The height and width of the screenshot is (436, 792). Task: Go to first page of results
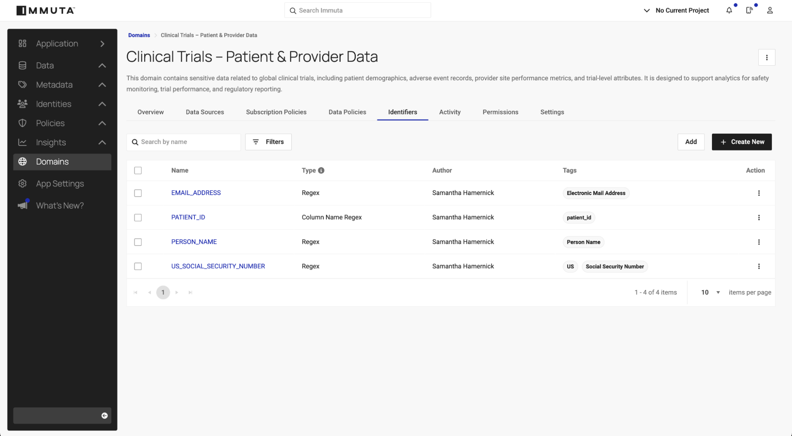135,292
